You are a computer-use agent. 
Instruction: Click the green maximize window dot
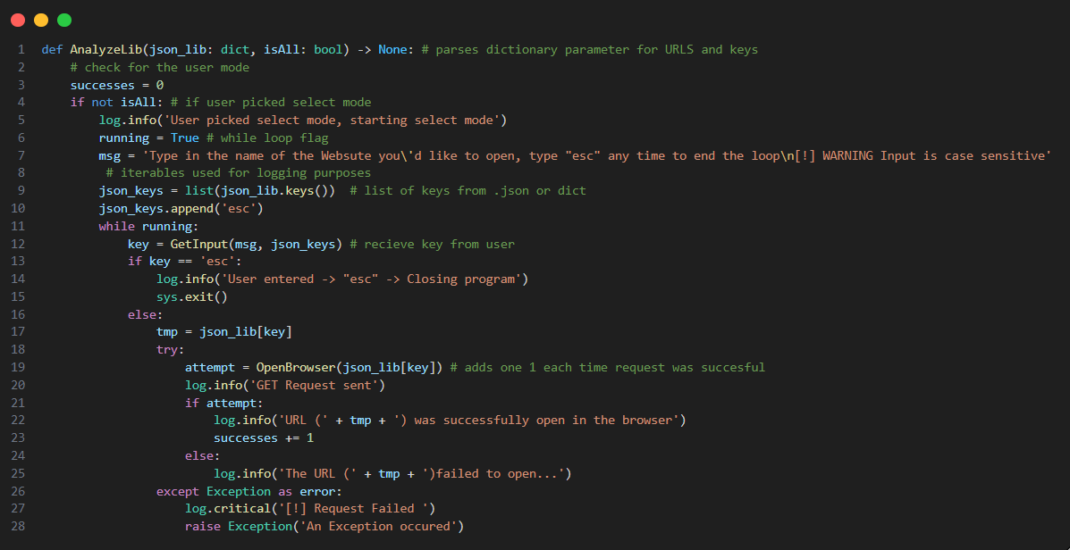[64, 20]
